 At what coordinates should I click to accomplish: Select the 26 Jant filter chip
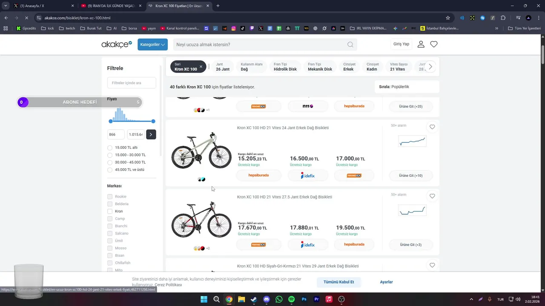[x=223, y=67]
